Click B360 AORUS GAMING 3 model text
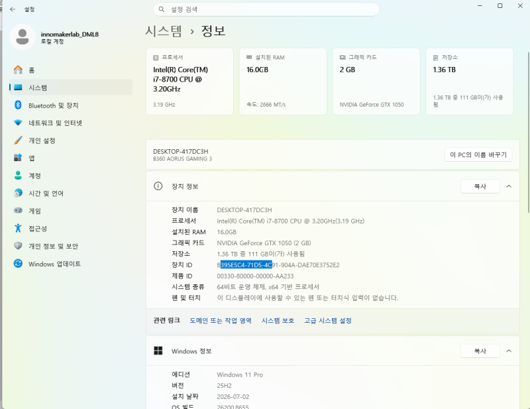 coord(183,158)
